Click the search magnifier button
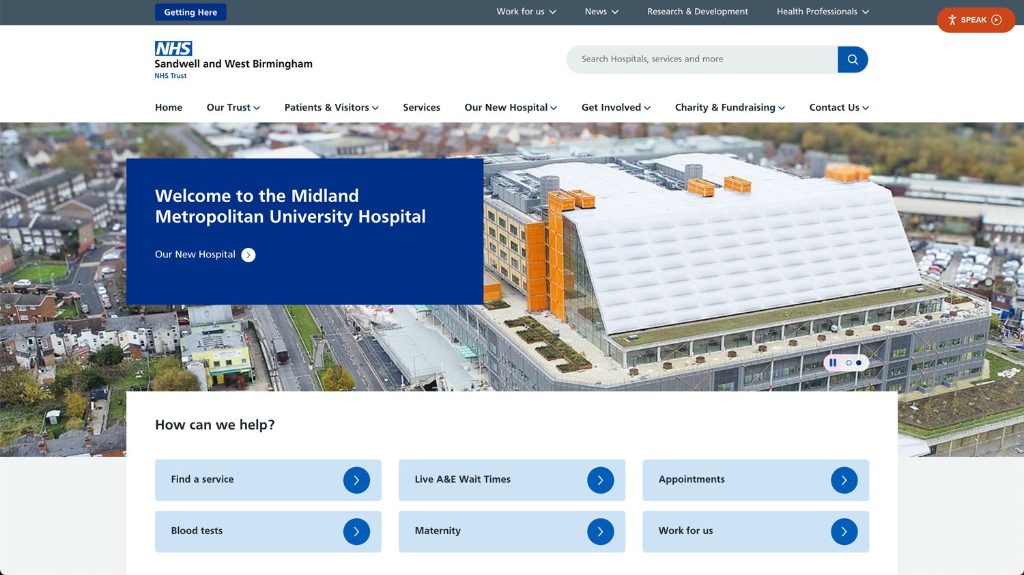The height and width of the screenshot is (575, 1024). coord(853,59)
